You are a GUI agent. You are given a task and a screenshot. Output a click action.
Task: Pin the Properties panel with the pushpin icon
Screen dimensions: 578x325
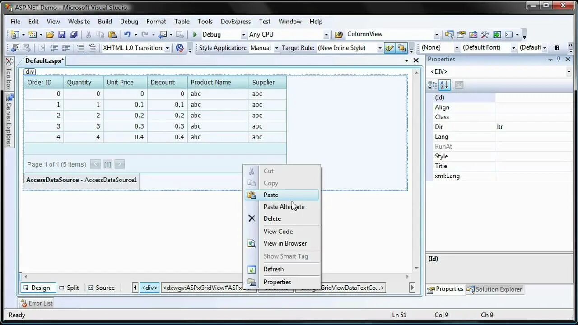point(559,59)
